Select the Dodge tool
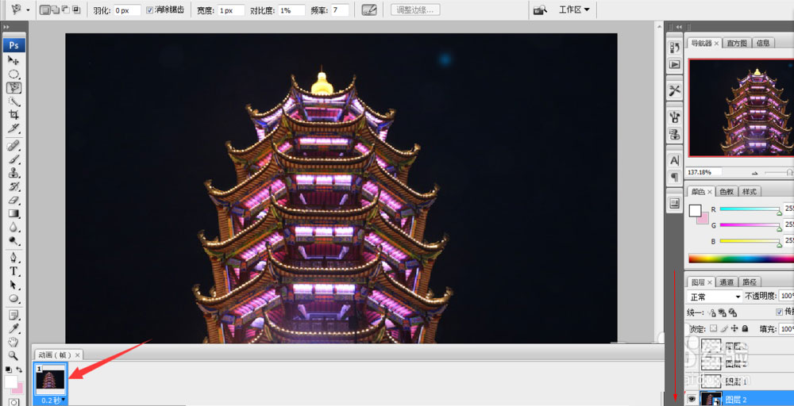Viewport: 794px width, 406px height. coord(13,241)
